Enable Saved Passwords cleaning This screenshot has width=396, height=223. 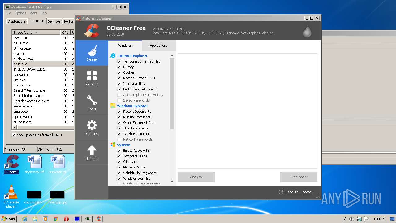point(119,100)
